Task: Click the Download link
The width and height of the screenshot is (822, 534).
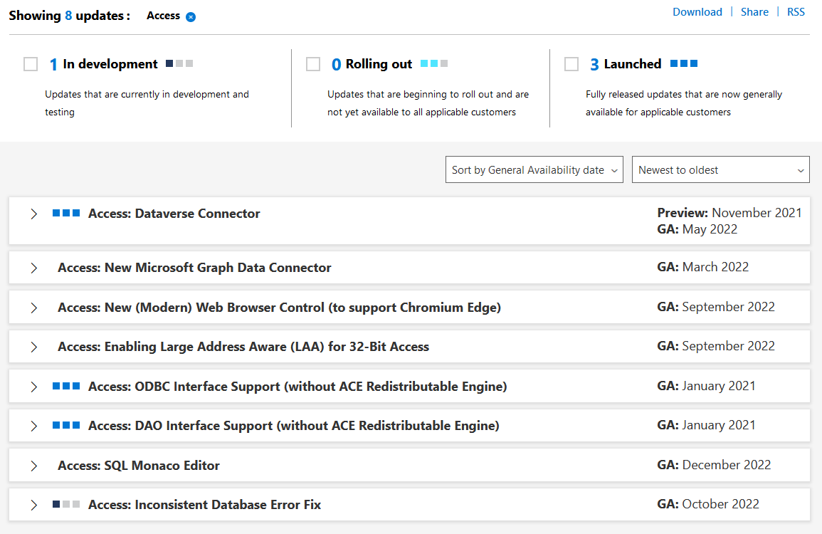Action: click(697, 12)
